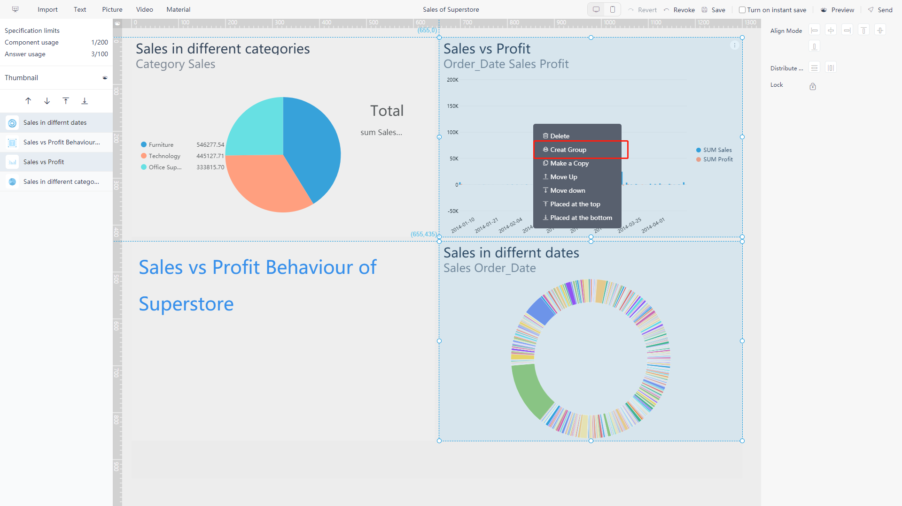Toggle Furniture legend entry in pie chart

coord(157,145)
